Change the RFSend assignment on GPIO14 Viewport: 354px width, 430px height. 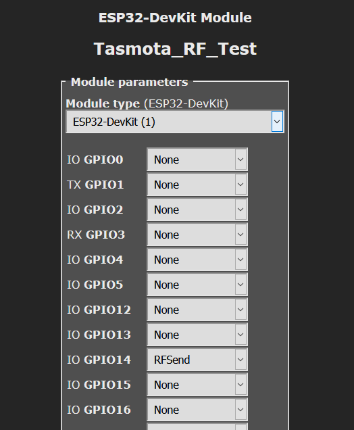(x=197, y=360)
